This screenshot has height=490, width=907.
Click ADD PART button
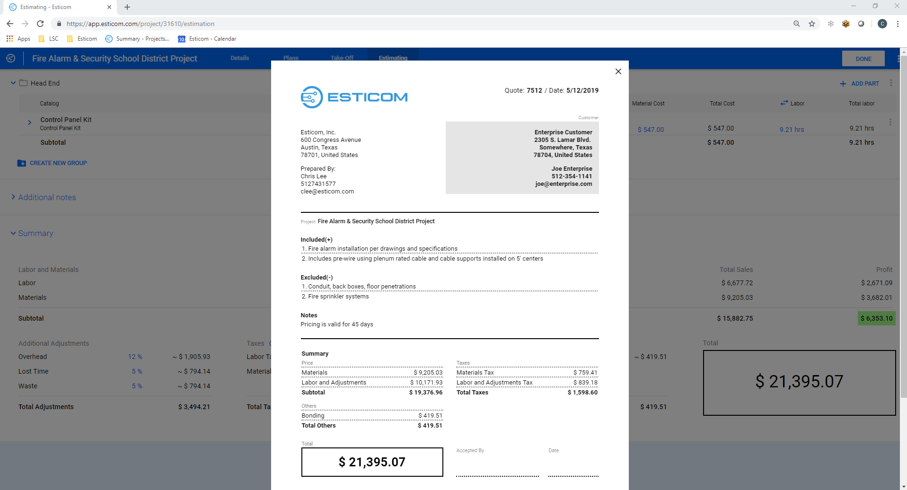point(859,83)
